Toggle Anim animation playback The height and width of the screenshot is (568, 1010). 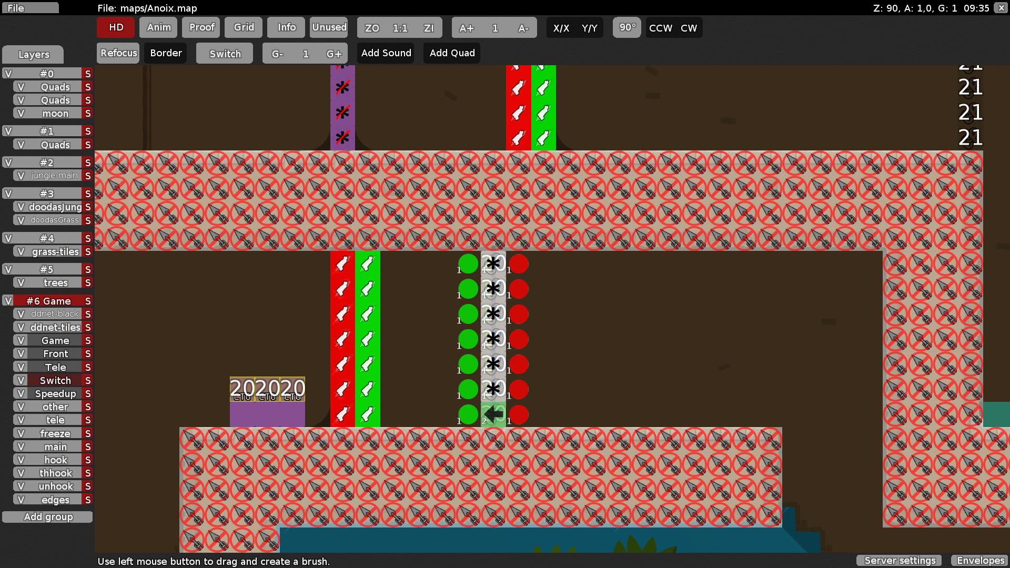[x=158, y=27]
